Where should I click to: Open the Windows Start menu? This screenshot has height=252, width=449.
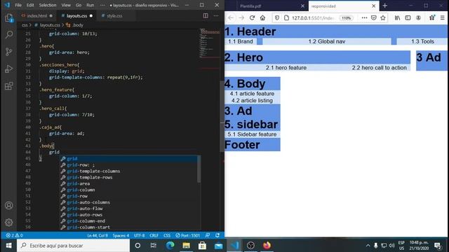click(8, 246)
